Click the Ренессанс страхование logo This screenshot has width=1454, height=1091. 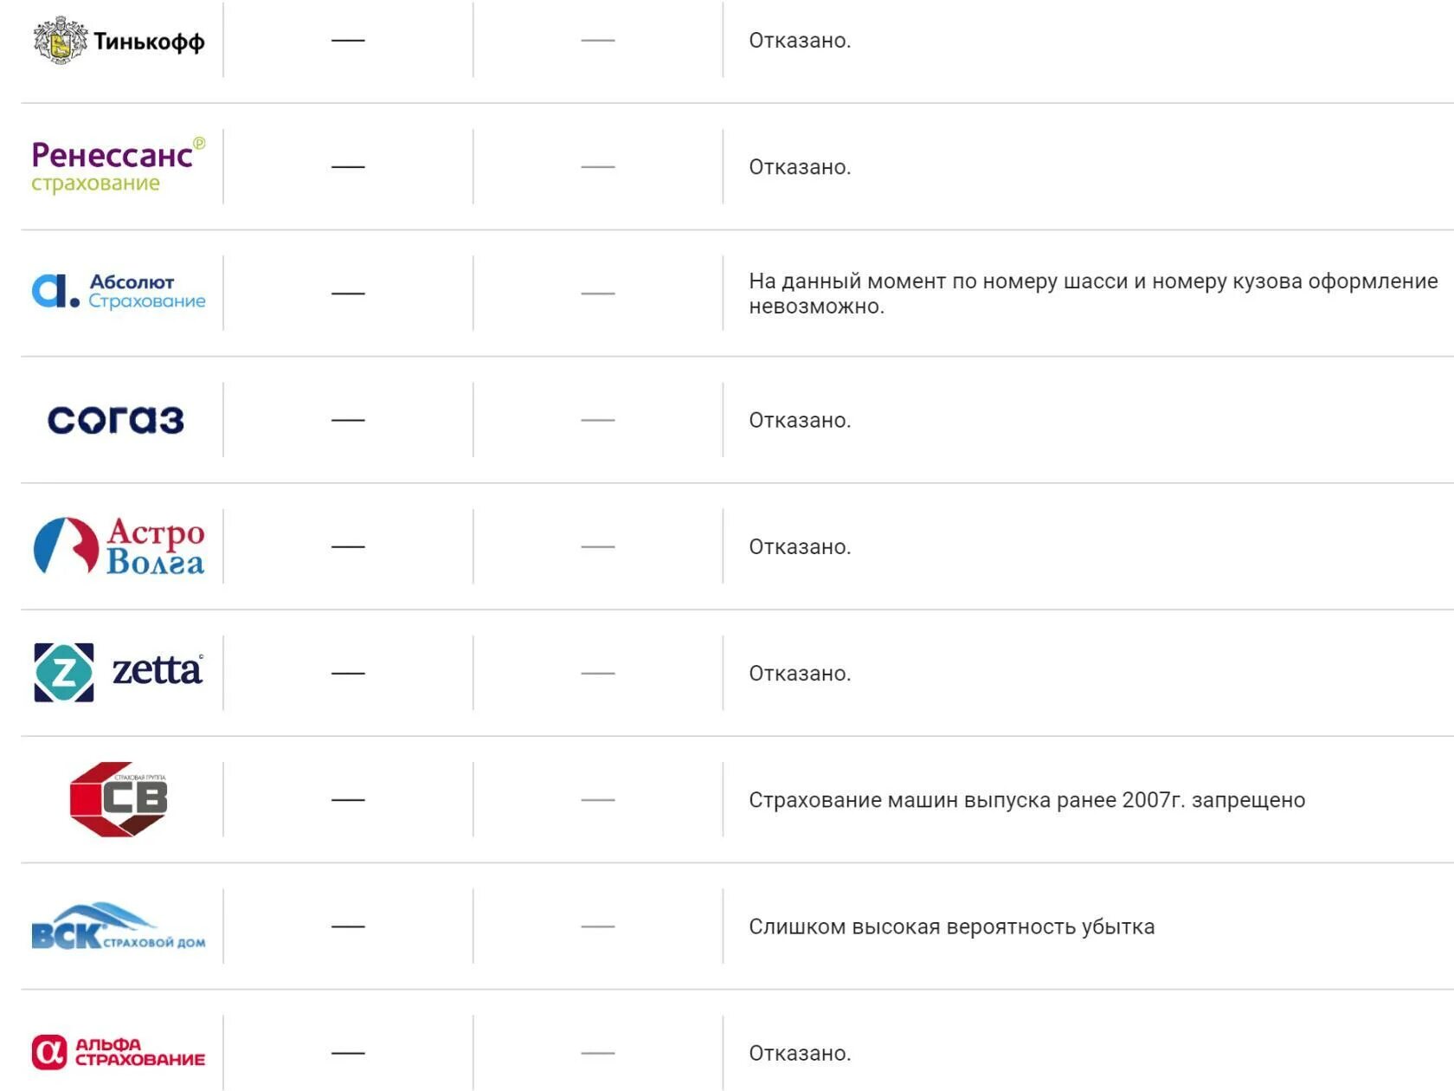(119, 166)
